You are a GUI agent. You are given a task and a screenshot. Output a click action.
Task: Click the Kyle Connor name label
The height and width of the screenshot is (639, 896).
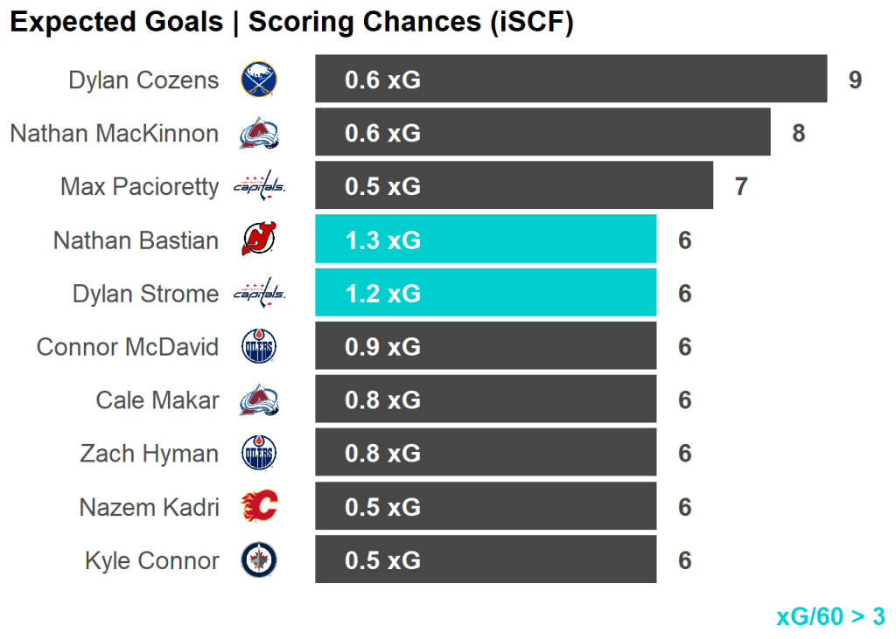pos(152,560)
